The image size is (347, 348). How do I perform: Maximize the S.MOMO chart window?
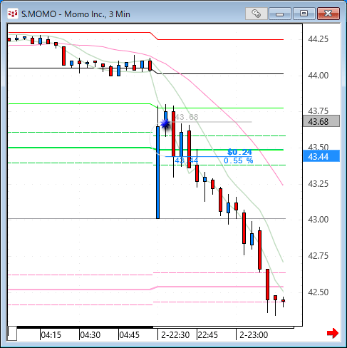[304, 14]
